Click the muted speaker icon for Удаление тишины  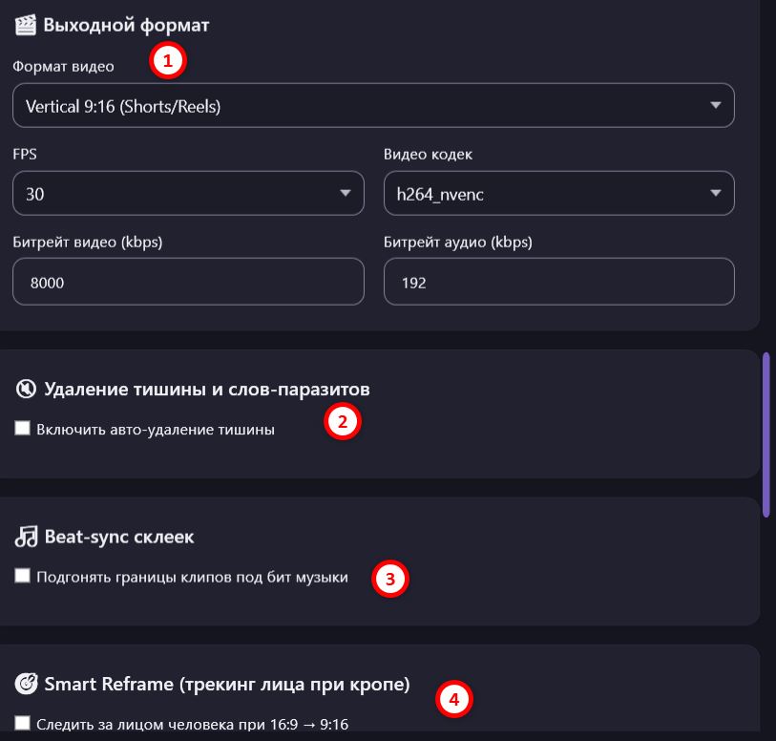point(26,389)
